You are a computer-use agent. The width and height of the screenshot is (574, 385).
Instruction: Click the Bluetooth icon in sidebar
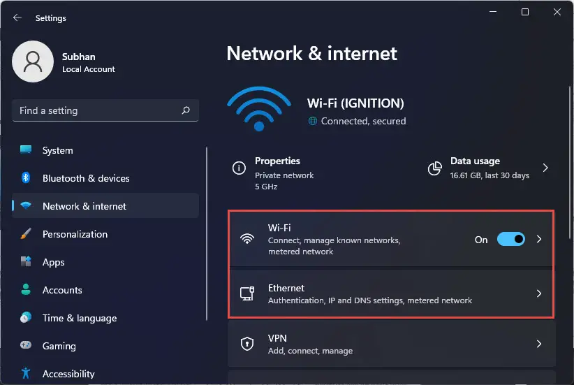click(x=26, y=177)
